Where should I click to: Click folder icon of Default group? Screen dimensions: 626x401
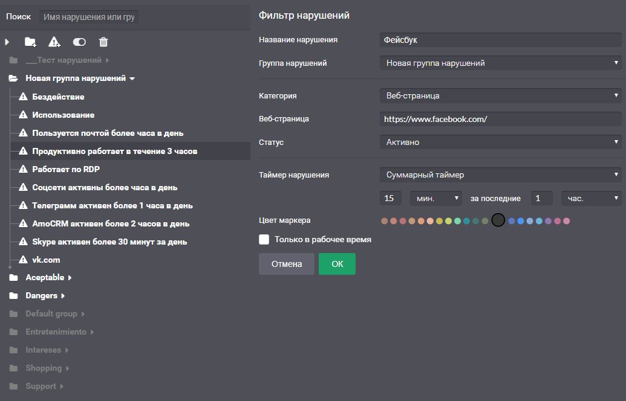click(x=13, y=313)
